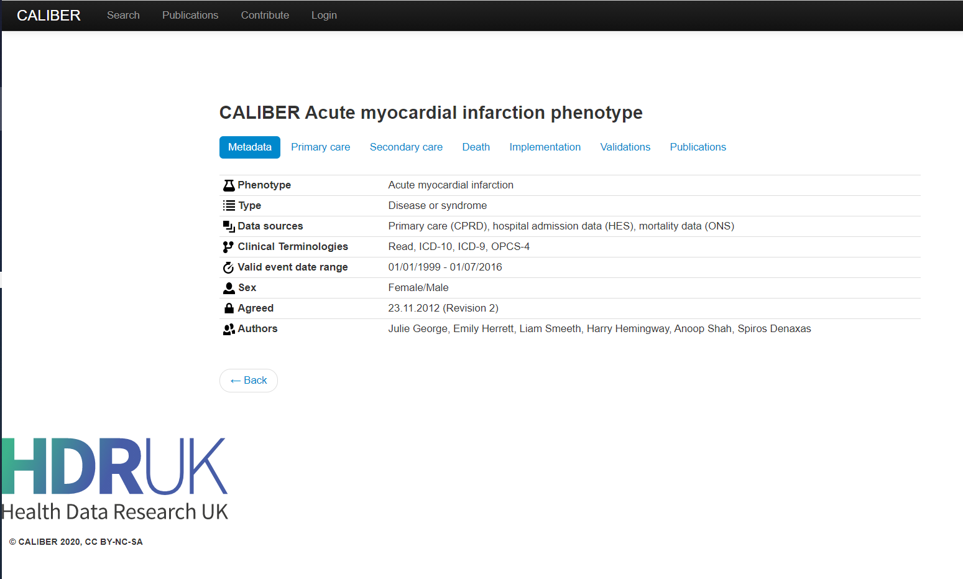Open the Implementation tab

click(545, 147)
